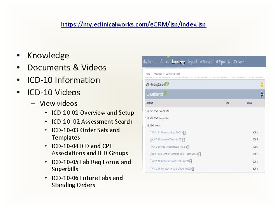Viewport: 280px width, 210px height.
Task: Open the eCW services tab
Action: [206, 62]
